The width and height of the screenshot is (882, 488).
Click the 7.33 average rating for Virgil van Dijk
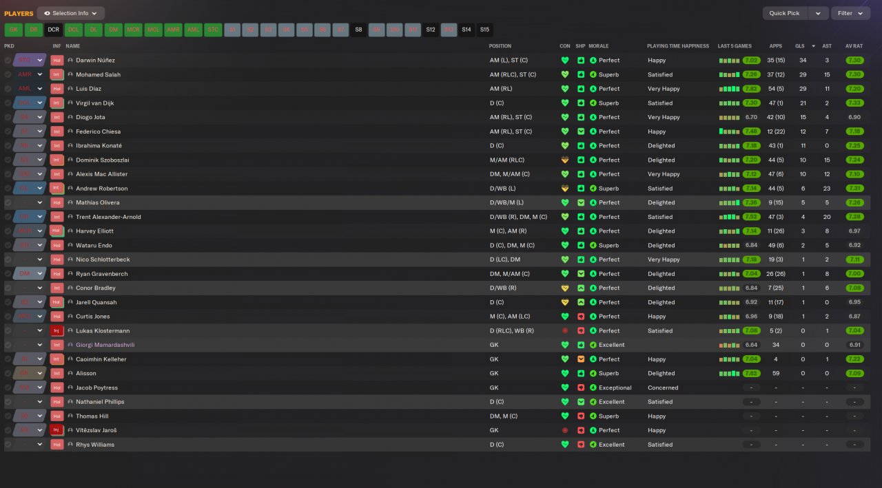[x=854, y=103]
